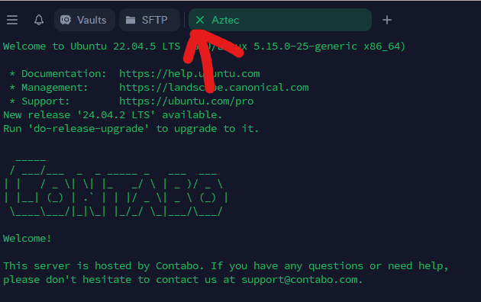Image resolution: width=481 pixels, height=302 pixels.
Task: Click the safe icon on Vaults tab
Action: tap(66, 20)
